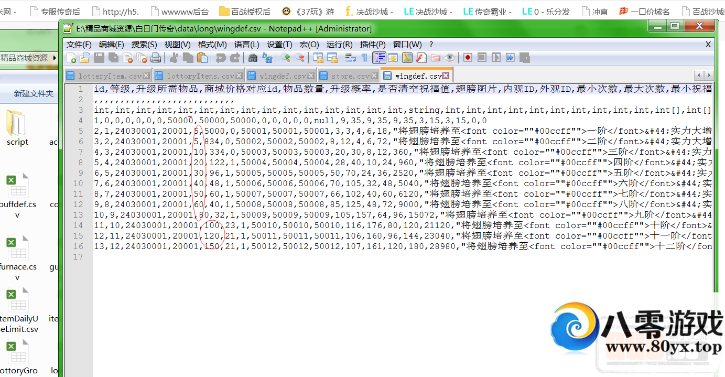Toggle word wrap in the toolbar
The width and height of the screenshot is (725, 377).
point(350,58)
